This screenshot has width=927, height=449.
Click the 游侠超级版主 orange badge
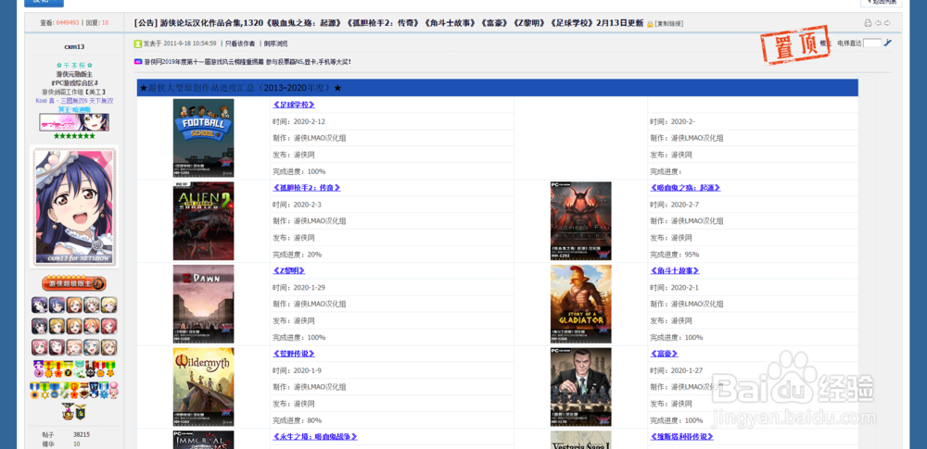click(x=74, y=283)
